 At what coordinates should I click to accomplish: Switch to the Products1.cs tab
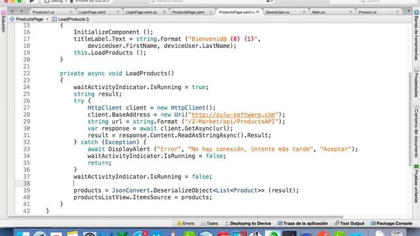pos(43,12)
